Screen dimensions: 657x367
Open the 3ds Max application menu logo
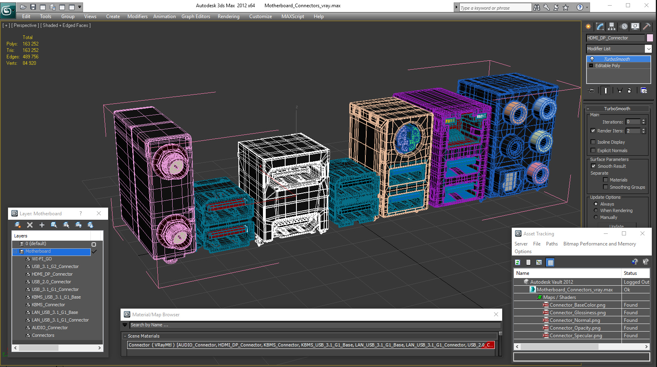click(x=8, y=10)
